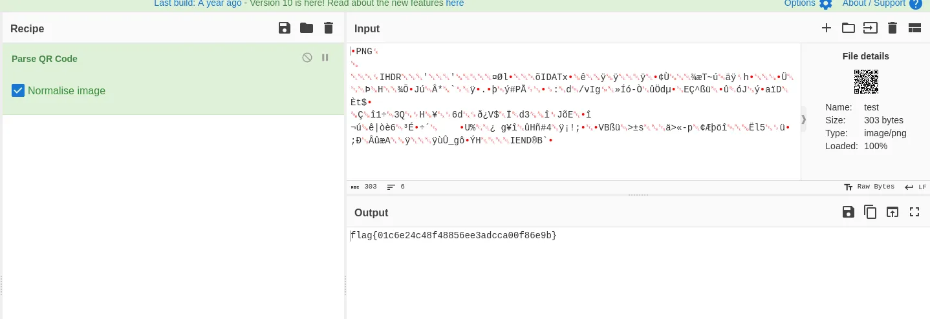This screenshot has width=930, height=319.
Task: Collapse the File details panel
Action: click(x=804, y=119)
